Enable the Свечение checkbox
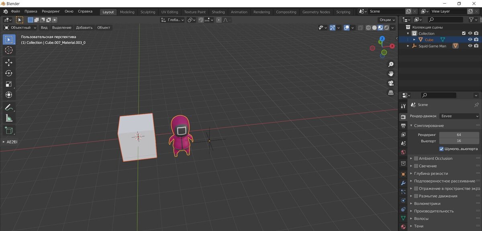 pos(416,166)
